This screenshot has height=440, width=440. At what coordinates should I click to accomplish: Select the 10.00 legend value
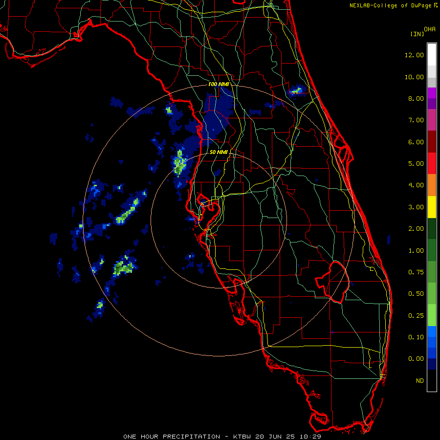click(414, 77)
